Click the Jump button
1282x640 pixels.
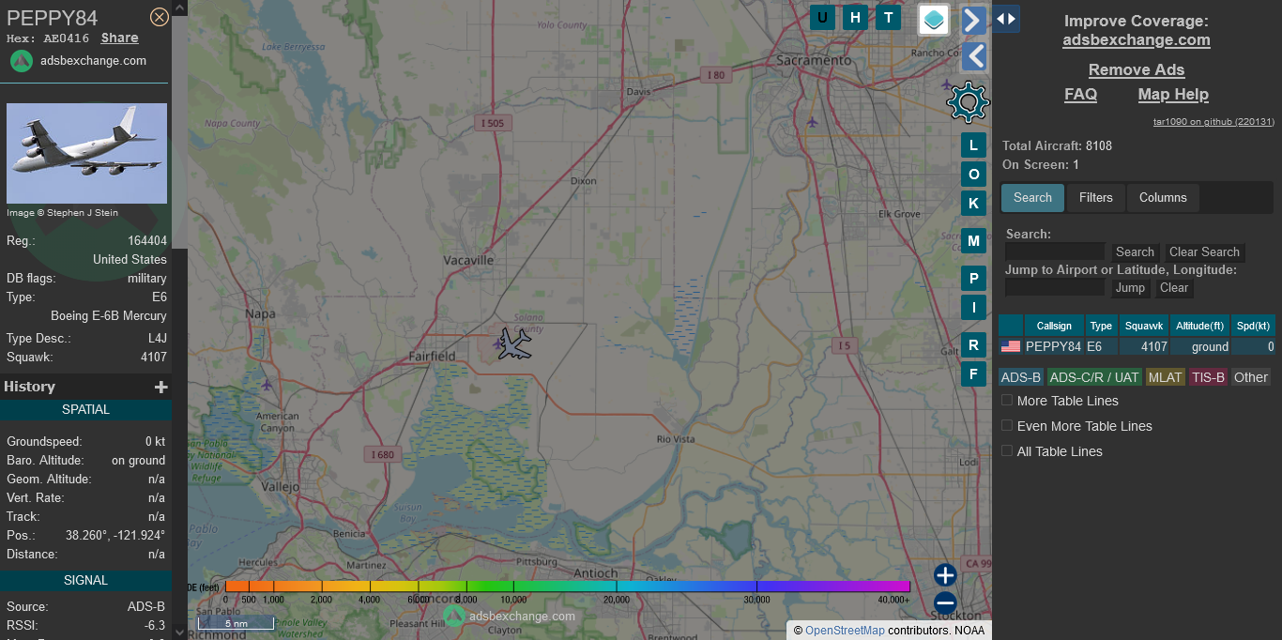point(1130,288)
